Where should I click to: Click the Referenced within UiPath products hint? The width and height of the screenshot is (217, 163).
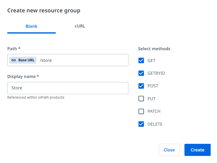(36, 97)
